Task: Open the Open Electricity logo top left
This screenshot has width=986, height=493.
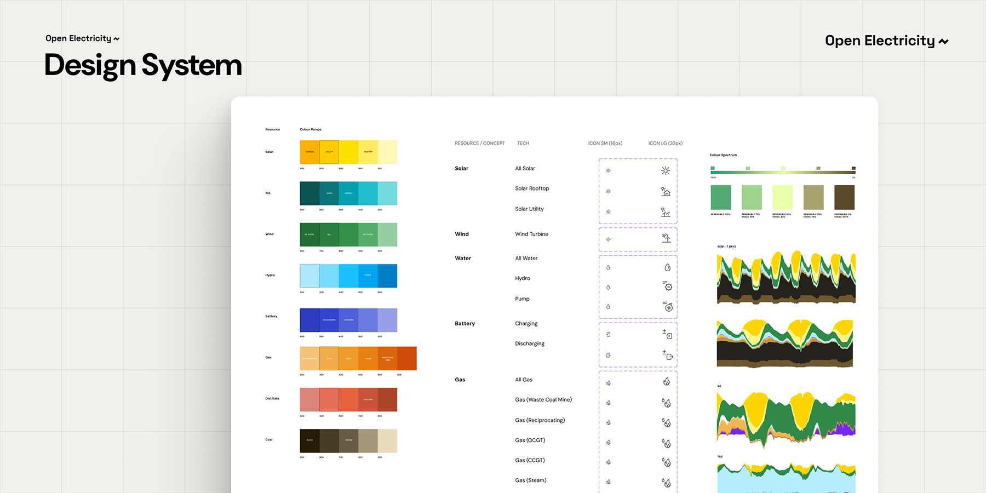Action: point(82,38)
